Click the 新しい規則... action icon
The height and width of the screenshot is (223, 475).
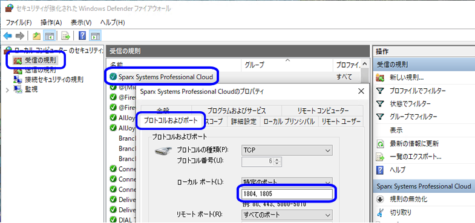tap(380, 77)
